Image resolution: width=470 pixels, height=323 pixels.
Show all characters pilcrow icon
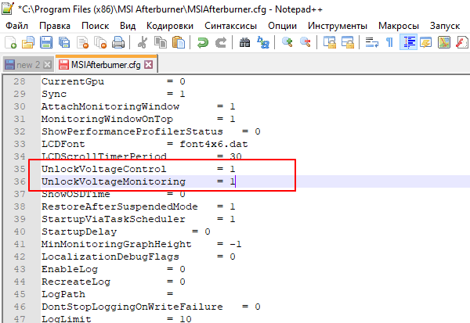[x=389, y=42]
